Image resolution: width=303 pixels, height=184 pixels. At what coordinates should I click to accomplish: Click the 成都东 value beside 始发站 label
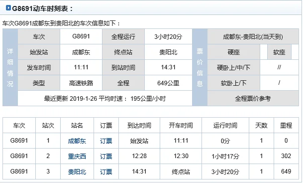tap(81, 52)
